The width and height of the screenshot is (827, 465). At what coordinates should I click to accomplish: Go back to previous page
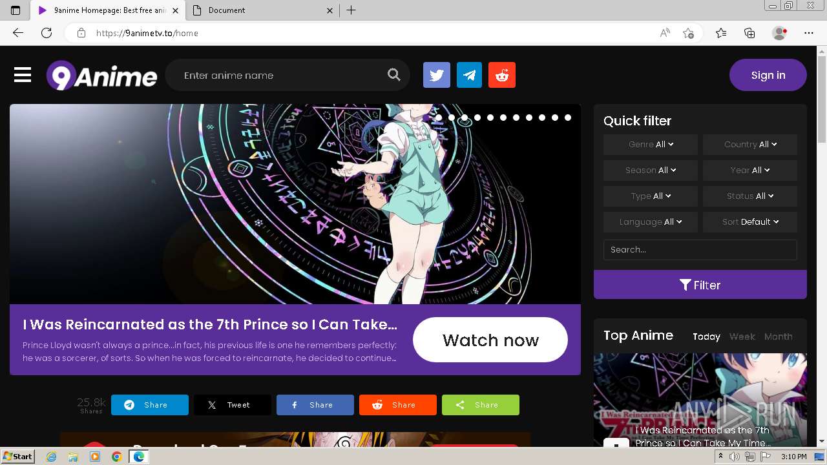tap(18, 33)
